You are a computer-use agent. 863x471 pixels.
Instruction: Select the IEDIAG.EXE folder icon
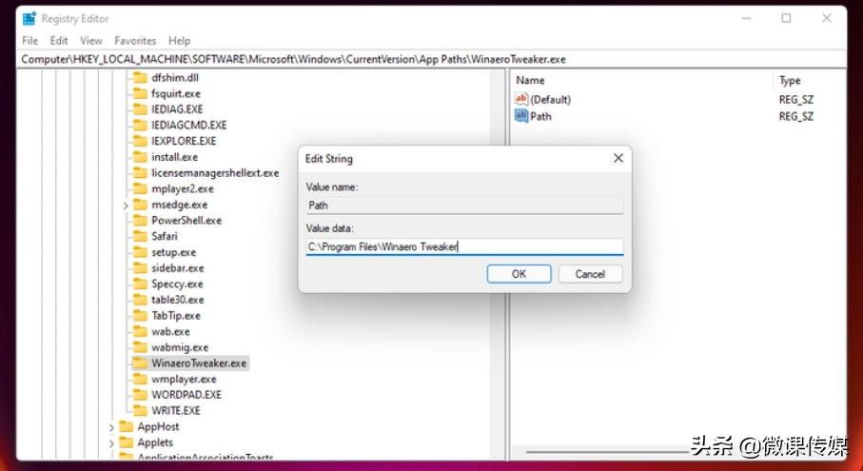141,108
